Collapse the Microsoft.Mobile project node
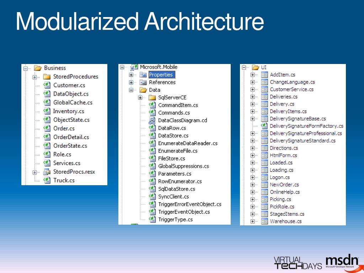 122,67
